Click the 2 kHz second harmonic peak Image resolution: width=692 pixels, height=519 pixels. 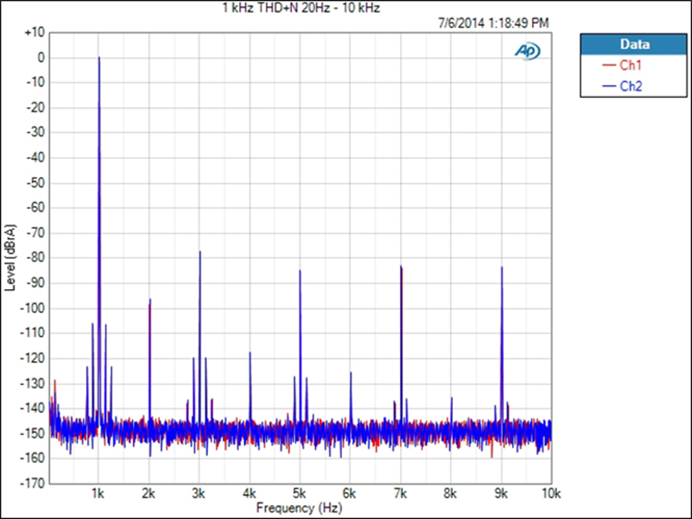click(x=150, y=301)
